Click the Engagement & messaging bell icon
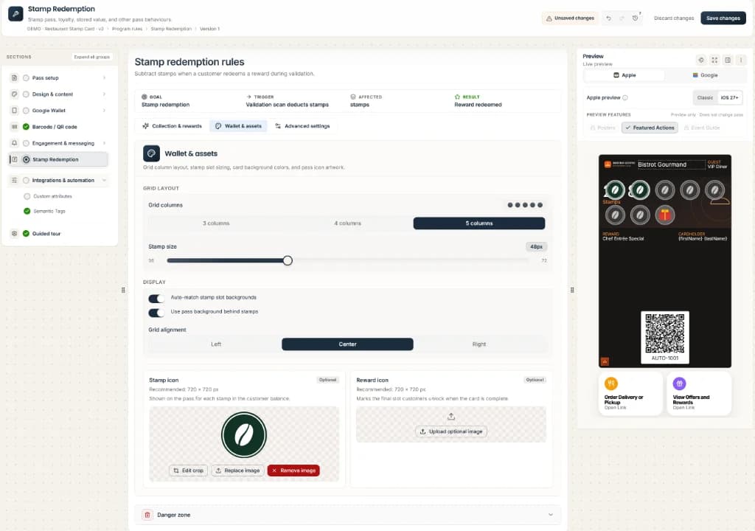755x531 pixels. click(x=14, y=143)
